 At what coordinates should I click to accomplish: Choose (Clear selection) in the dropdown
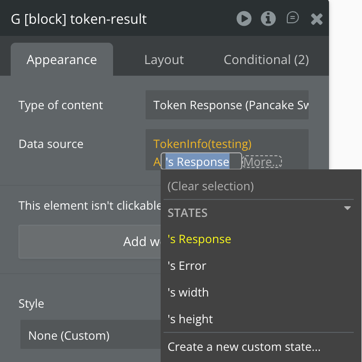(x=211, y=186)
